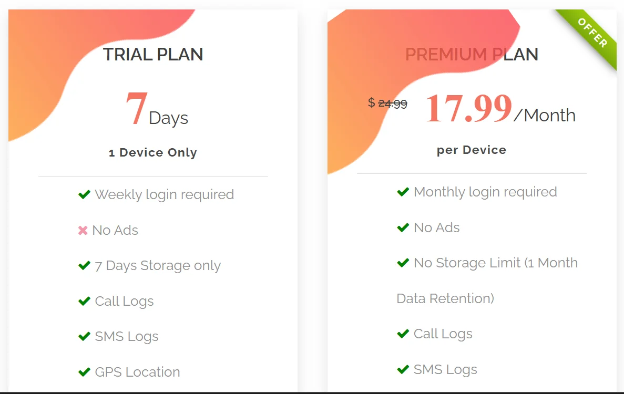This screenshot has height=394, width=624.
Task: Click the pink X icon beside No Ads
Action: click(83, 231)
